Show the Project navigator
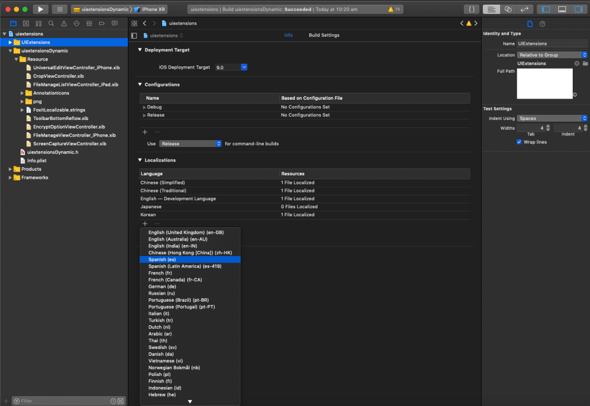The image size is (590, 406). click(x=13, y=23)
